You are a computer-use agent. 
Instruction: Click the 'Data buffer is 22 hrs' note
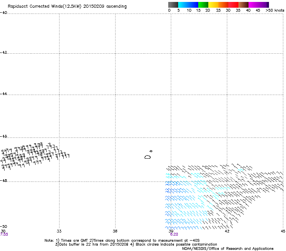click(x=136, y=244)
